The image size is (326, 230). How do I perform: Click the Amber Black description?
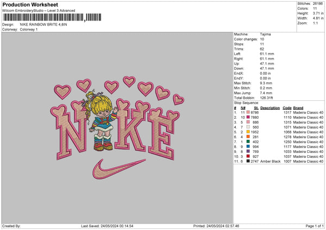(270, 161)
